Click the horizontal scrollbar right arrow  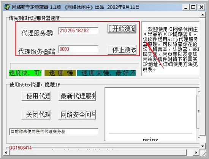[196, 153]
